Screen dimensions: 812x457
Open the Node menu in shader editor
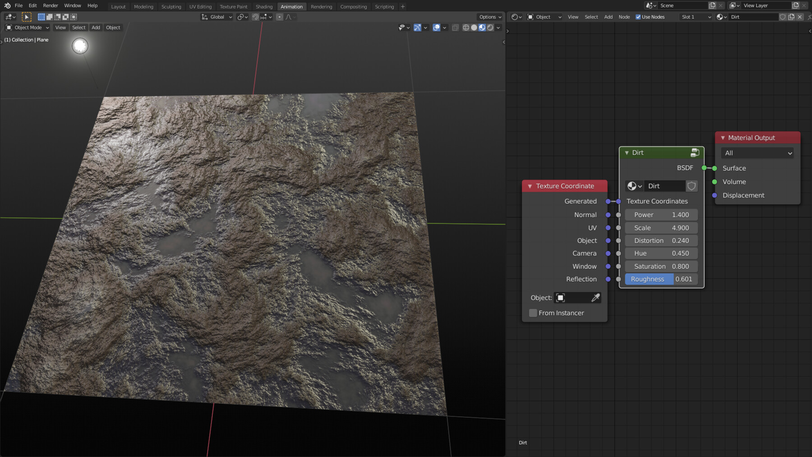pyautogui.click(x=624, y=17)
